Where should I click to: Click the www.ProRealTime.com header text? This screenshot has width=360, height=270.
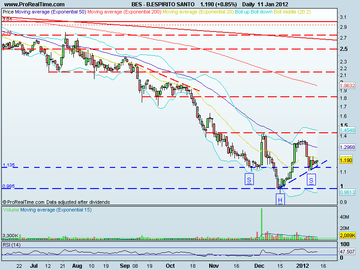click(x=35, y=4)
